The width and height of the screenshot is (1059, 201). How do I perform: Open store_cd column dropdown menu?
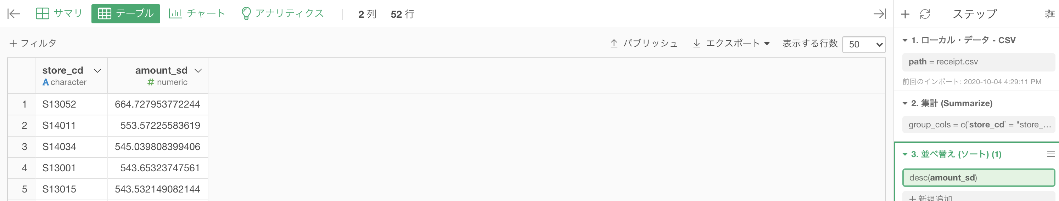(97, 70)
